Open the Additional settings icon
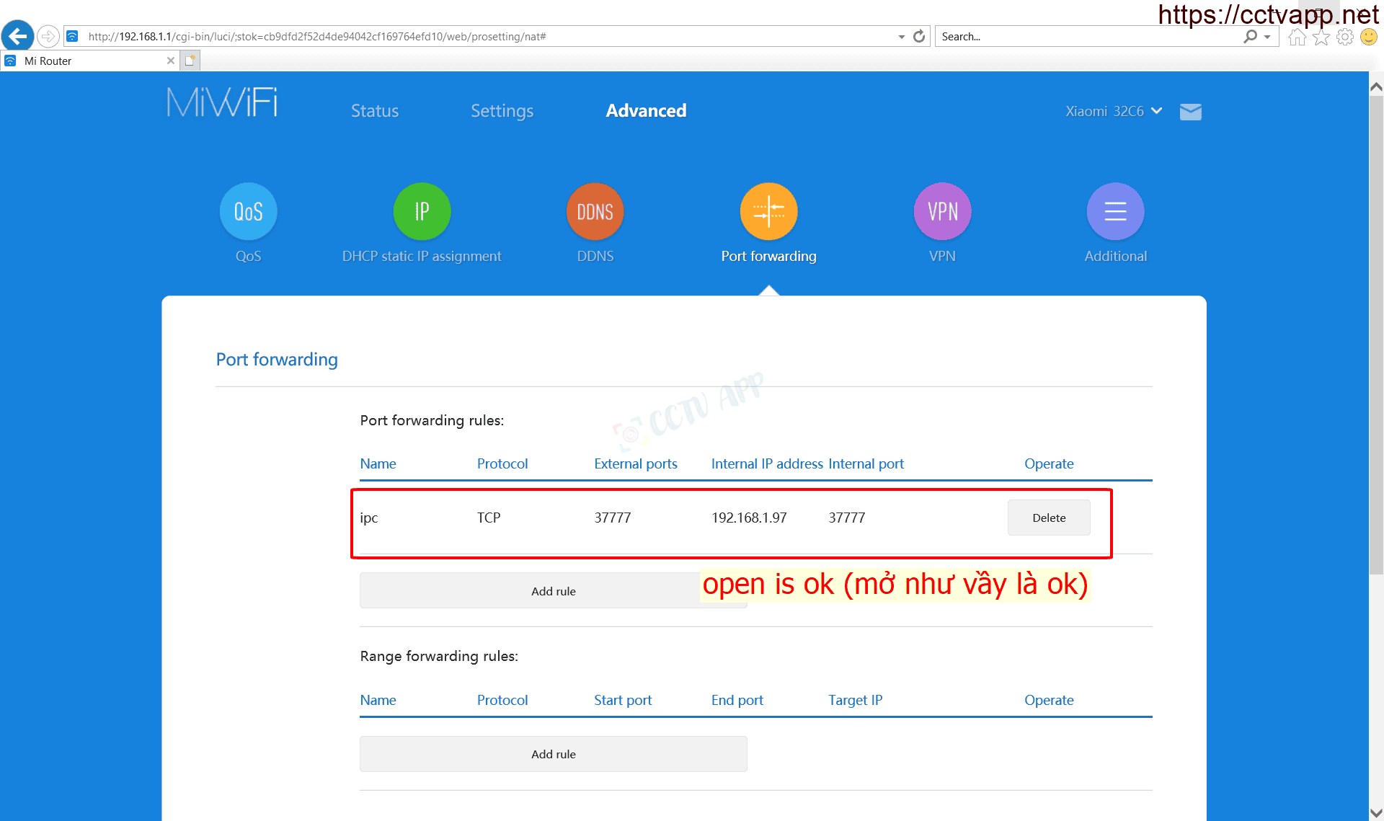The width and height of the screenshot is (1384, 821). click(1115, 211)
